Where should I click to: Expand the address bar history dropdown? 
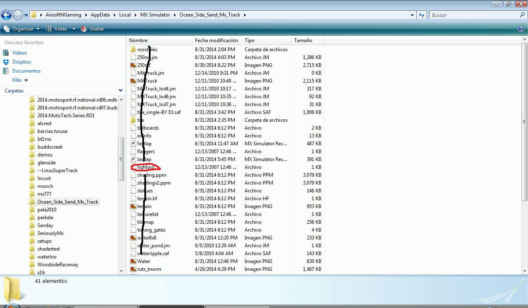click(x=412, y=15)
